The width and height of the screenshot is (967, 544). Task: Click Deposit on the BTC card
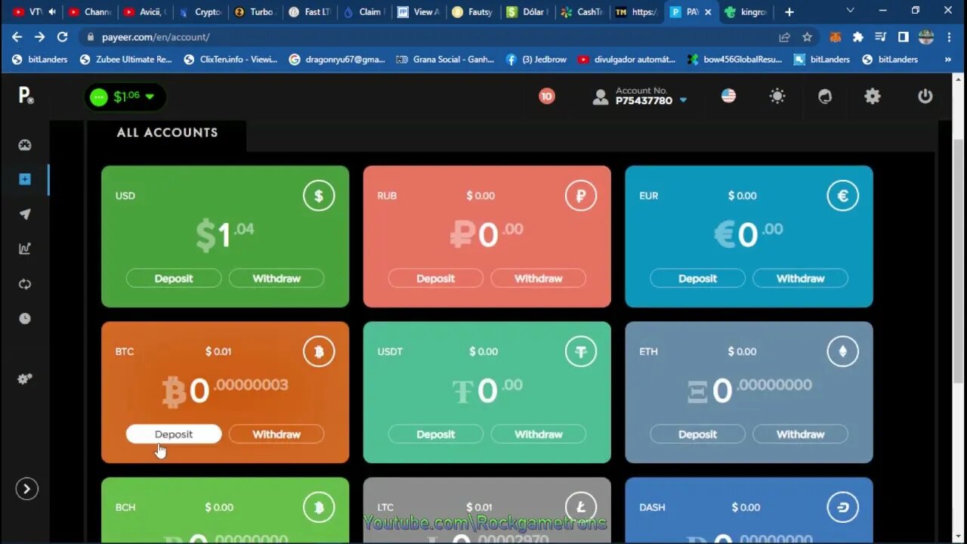[x=174, y=434]
